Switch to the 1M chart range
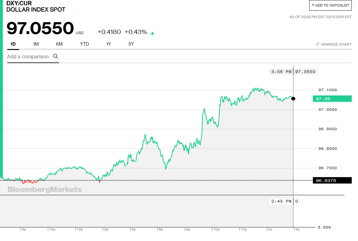358x241 pixels. [x=36, y=44]
